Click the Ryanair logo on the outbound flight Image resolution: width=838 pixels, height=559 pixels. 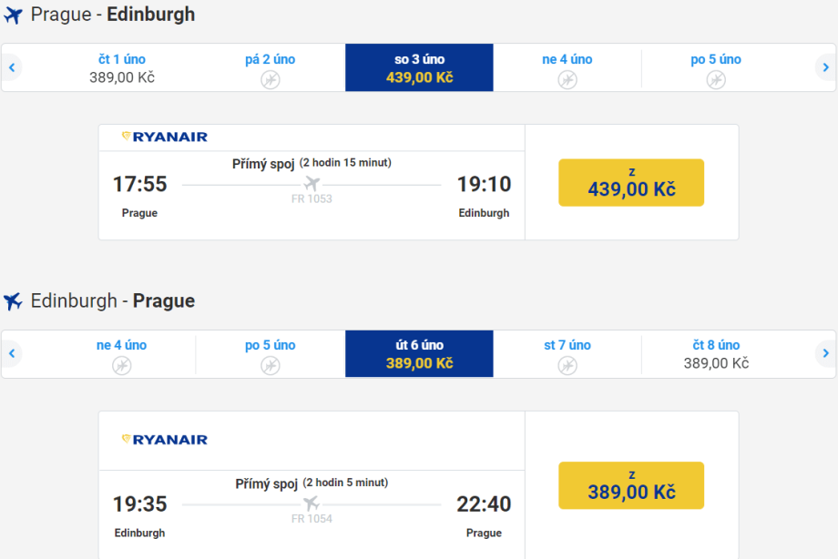pos(165,137)
